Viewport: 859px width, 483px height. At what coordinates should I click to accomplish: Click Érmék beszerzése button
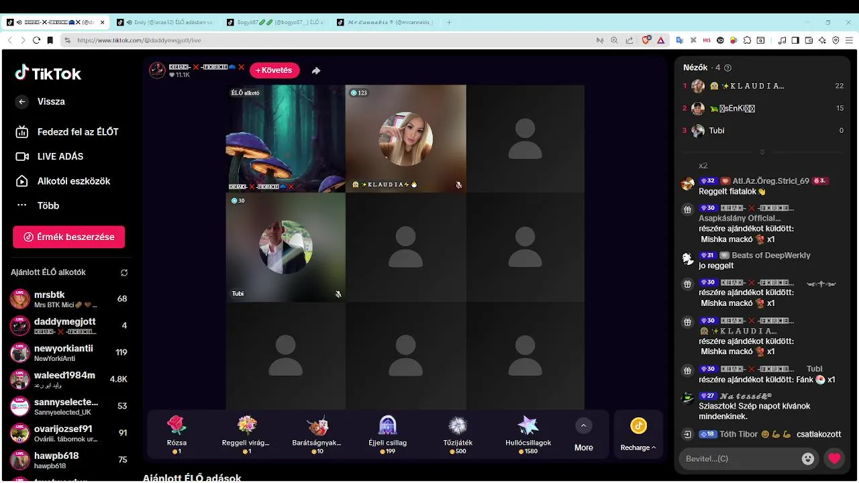pyautogui.click(x=68, y=237)
